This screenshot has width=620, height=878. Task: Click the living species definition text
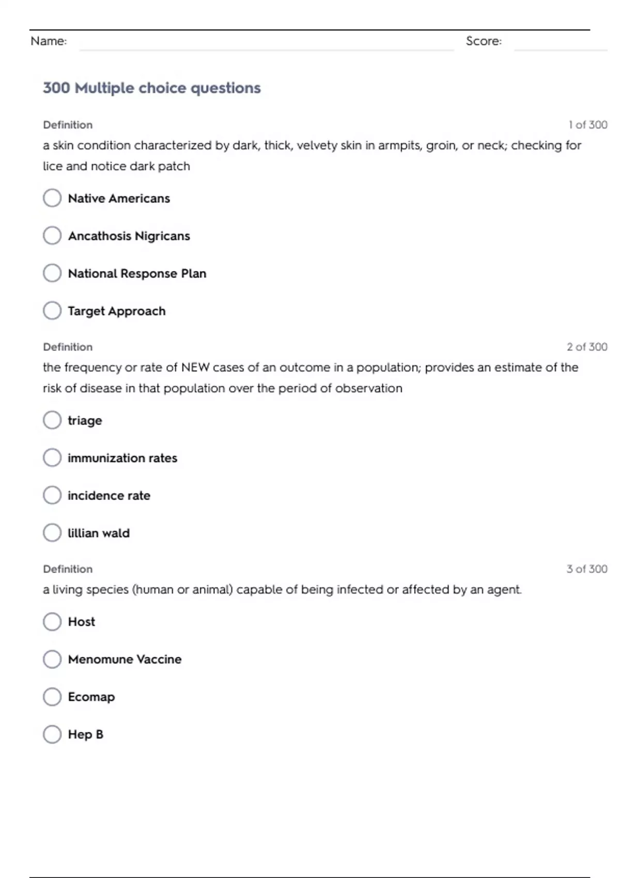click(x=282, y=590)
